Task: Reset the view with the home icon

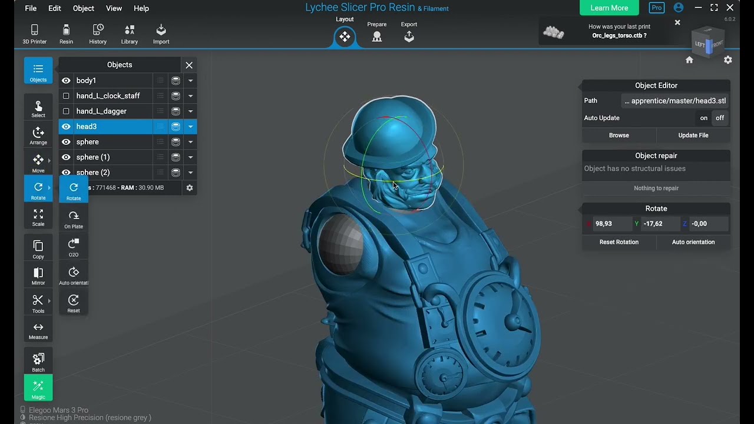Action: pos(689,60)
